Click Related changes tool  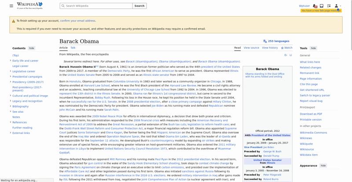pos(311,67)
